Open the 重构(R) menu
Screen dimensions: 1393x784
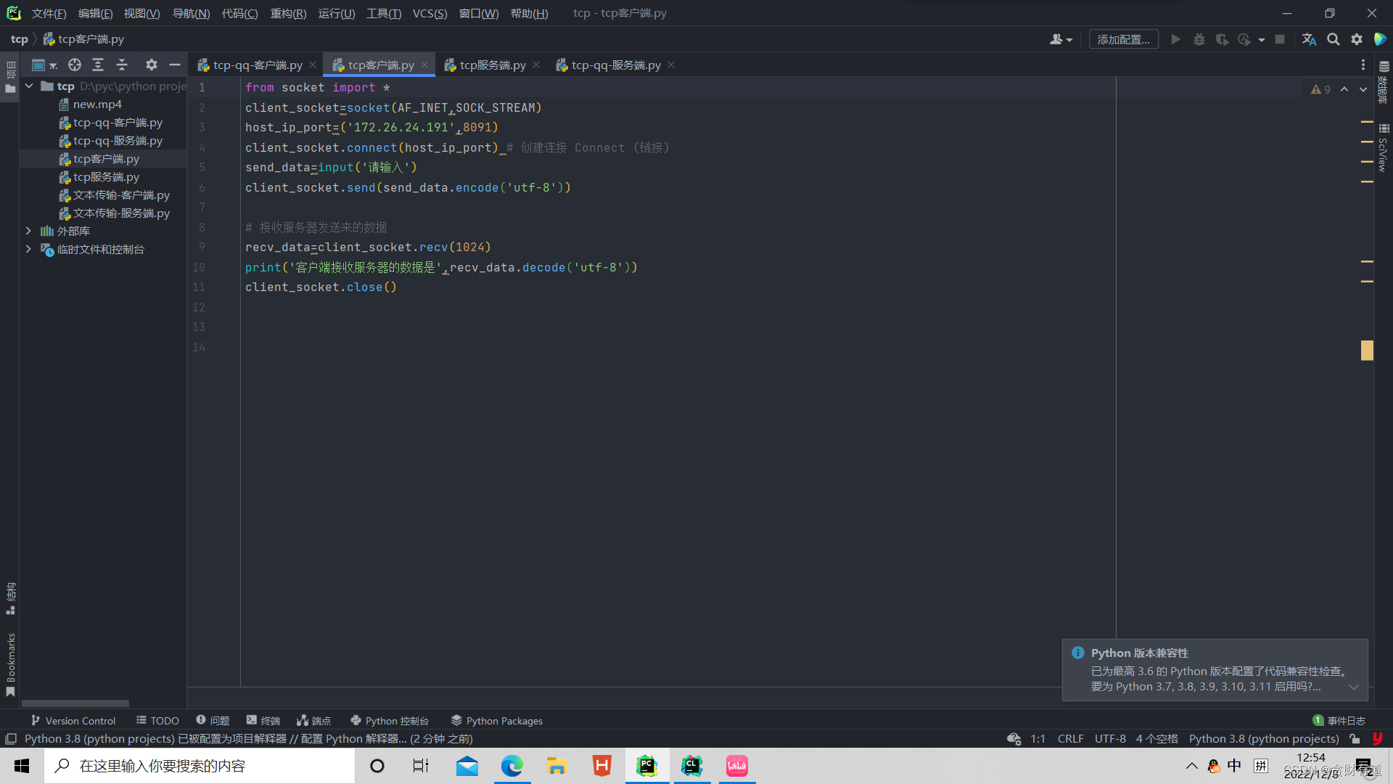tap(288, 13)
